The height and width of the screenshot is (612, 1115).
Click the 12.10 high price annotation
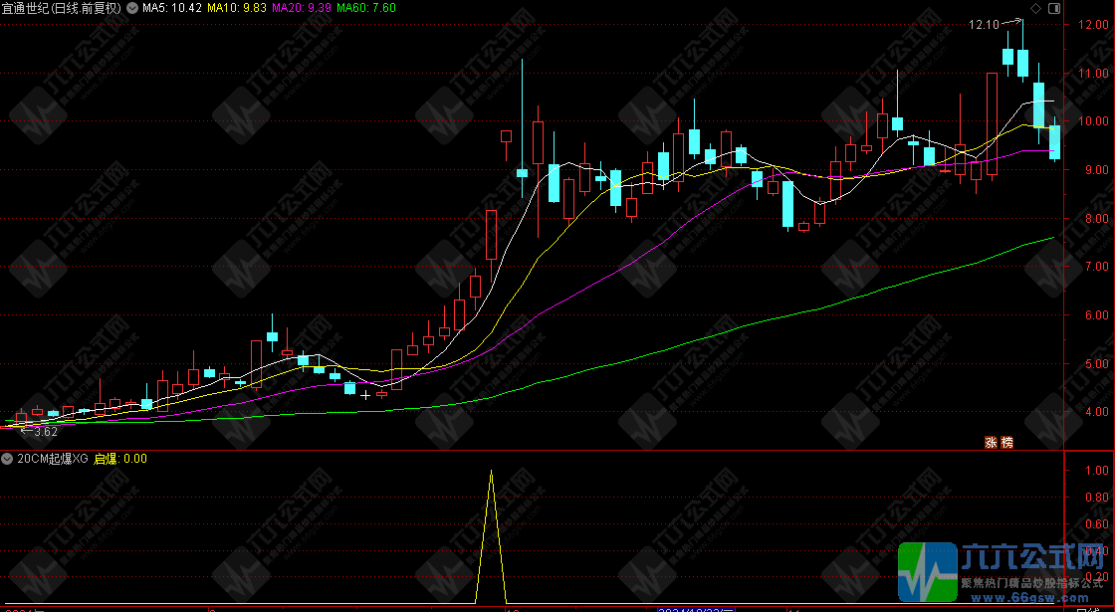point(984,24)
